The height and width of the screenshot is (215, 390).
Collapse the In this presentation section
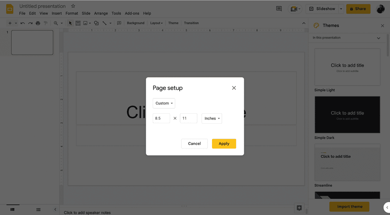coord(378,38)
